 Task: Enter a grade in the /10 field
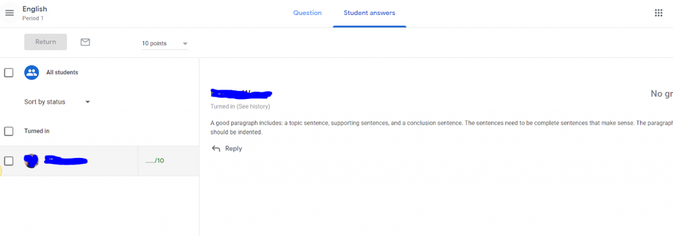click(155, 161)
